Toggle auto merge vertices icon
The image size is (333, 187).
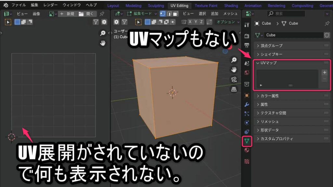pyautogui.click(x=209, y=22)
